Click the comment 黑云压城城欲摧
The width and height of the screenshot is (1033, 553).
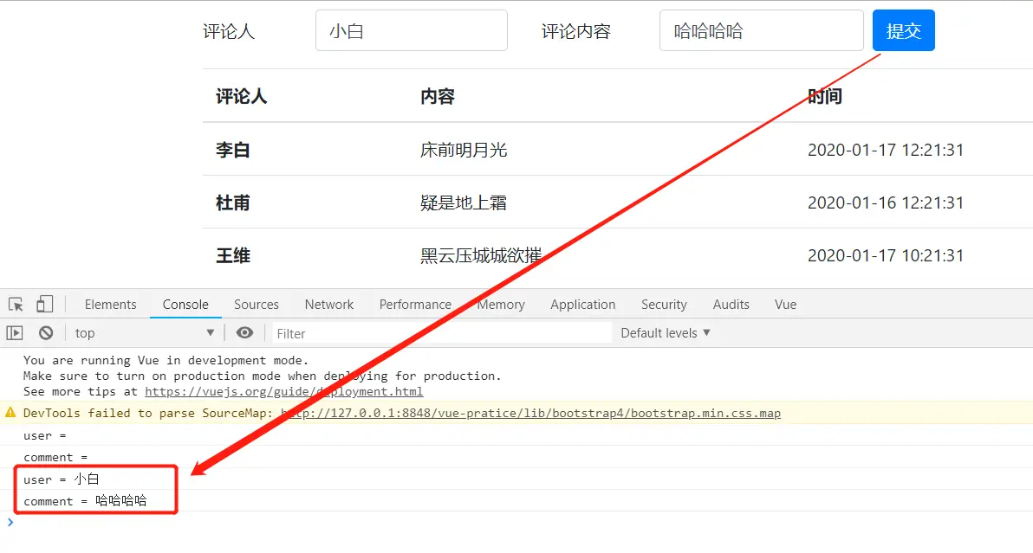click(481, 256)
